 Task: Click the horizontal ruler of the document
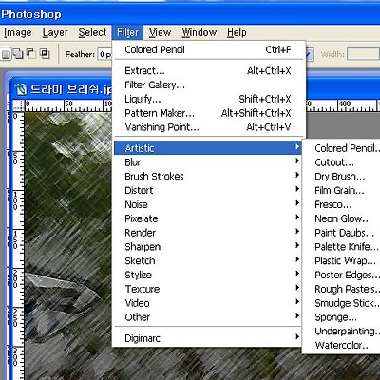(x=68, y=105)
